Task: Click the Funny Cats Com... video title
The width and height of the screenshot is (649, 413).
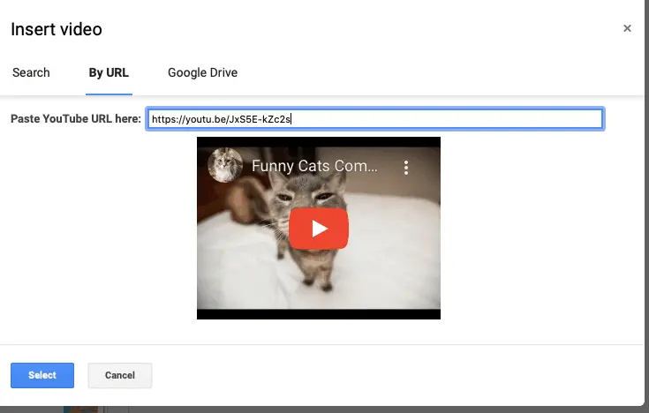Action: (x=314, y=166)
